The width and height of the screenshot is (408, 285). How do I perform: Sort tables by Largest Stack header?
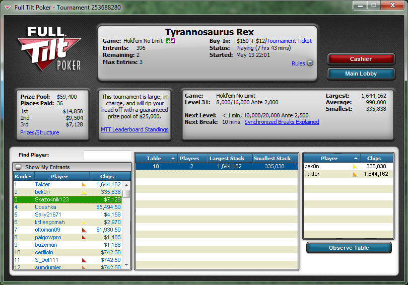[x=230, y=159]
